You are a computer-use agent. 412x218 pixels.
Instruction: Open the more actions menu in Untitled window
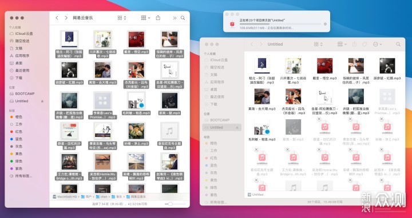pos(377,45)
